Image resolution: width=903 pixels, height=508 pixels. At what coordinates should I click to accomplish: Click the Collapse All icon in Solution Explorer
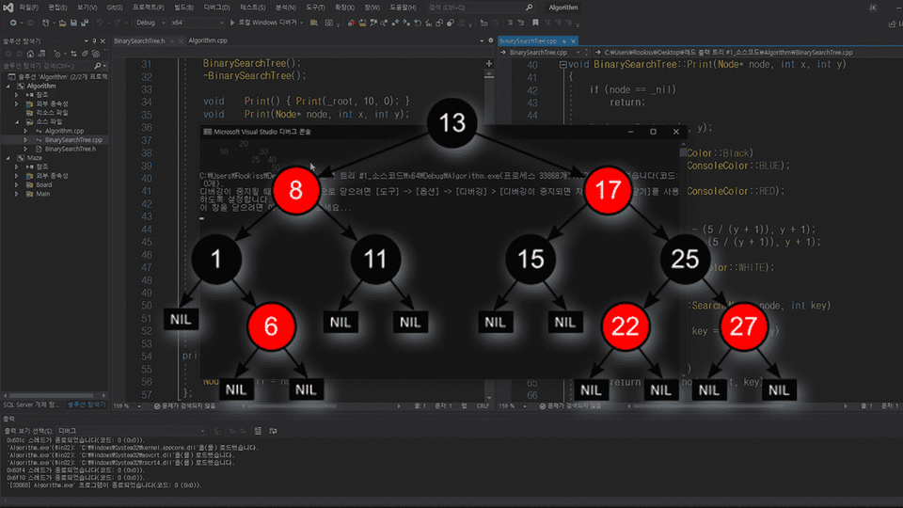[x=85, y=54]
